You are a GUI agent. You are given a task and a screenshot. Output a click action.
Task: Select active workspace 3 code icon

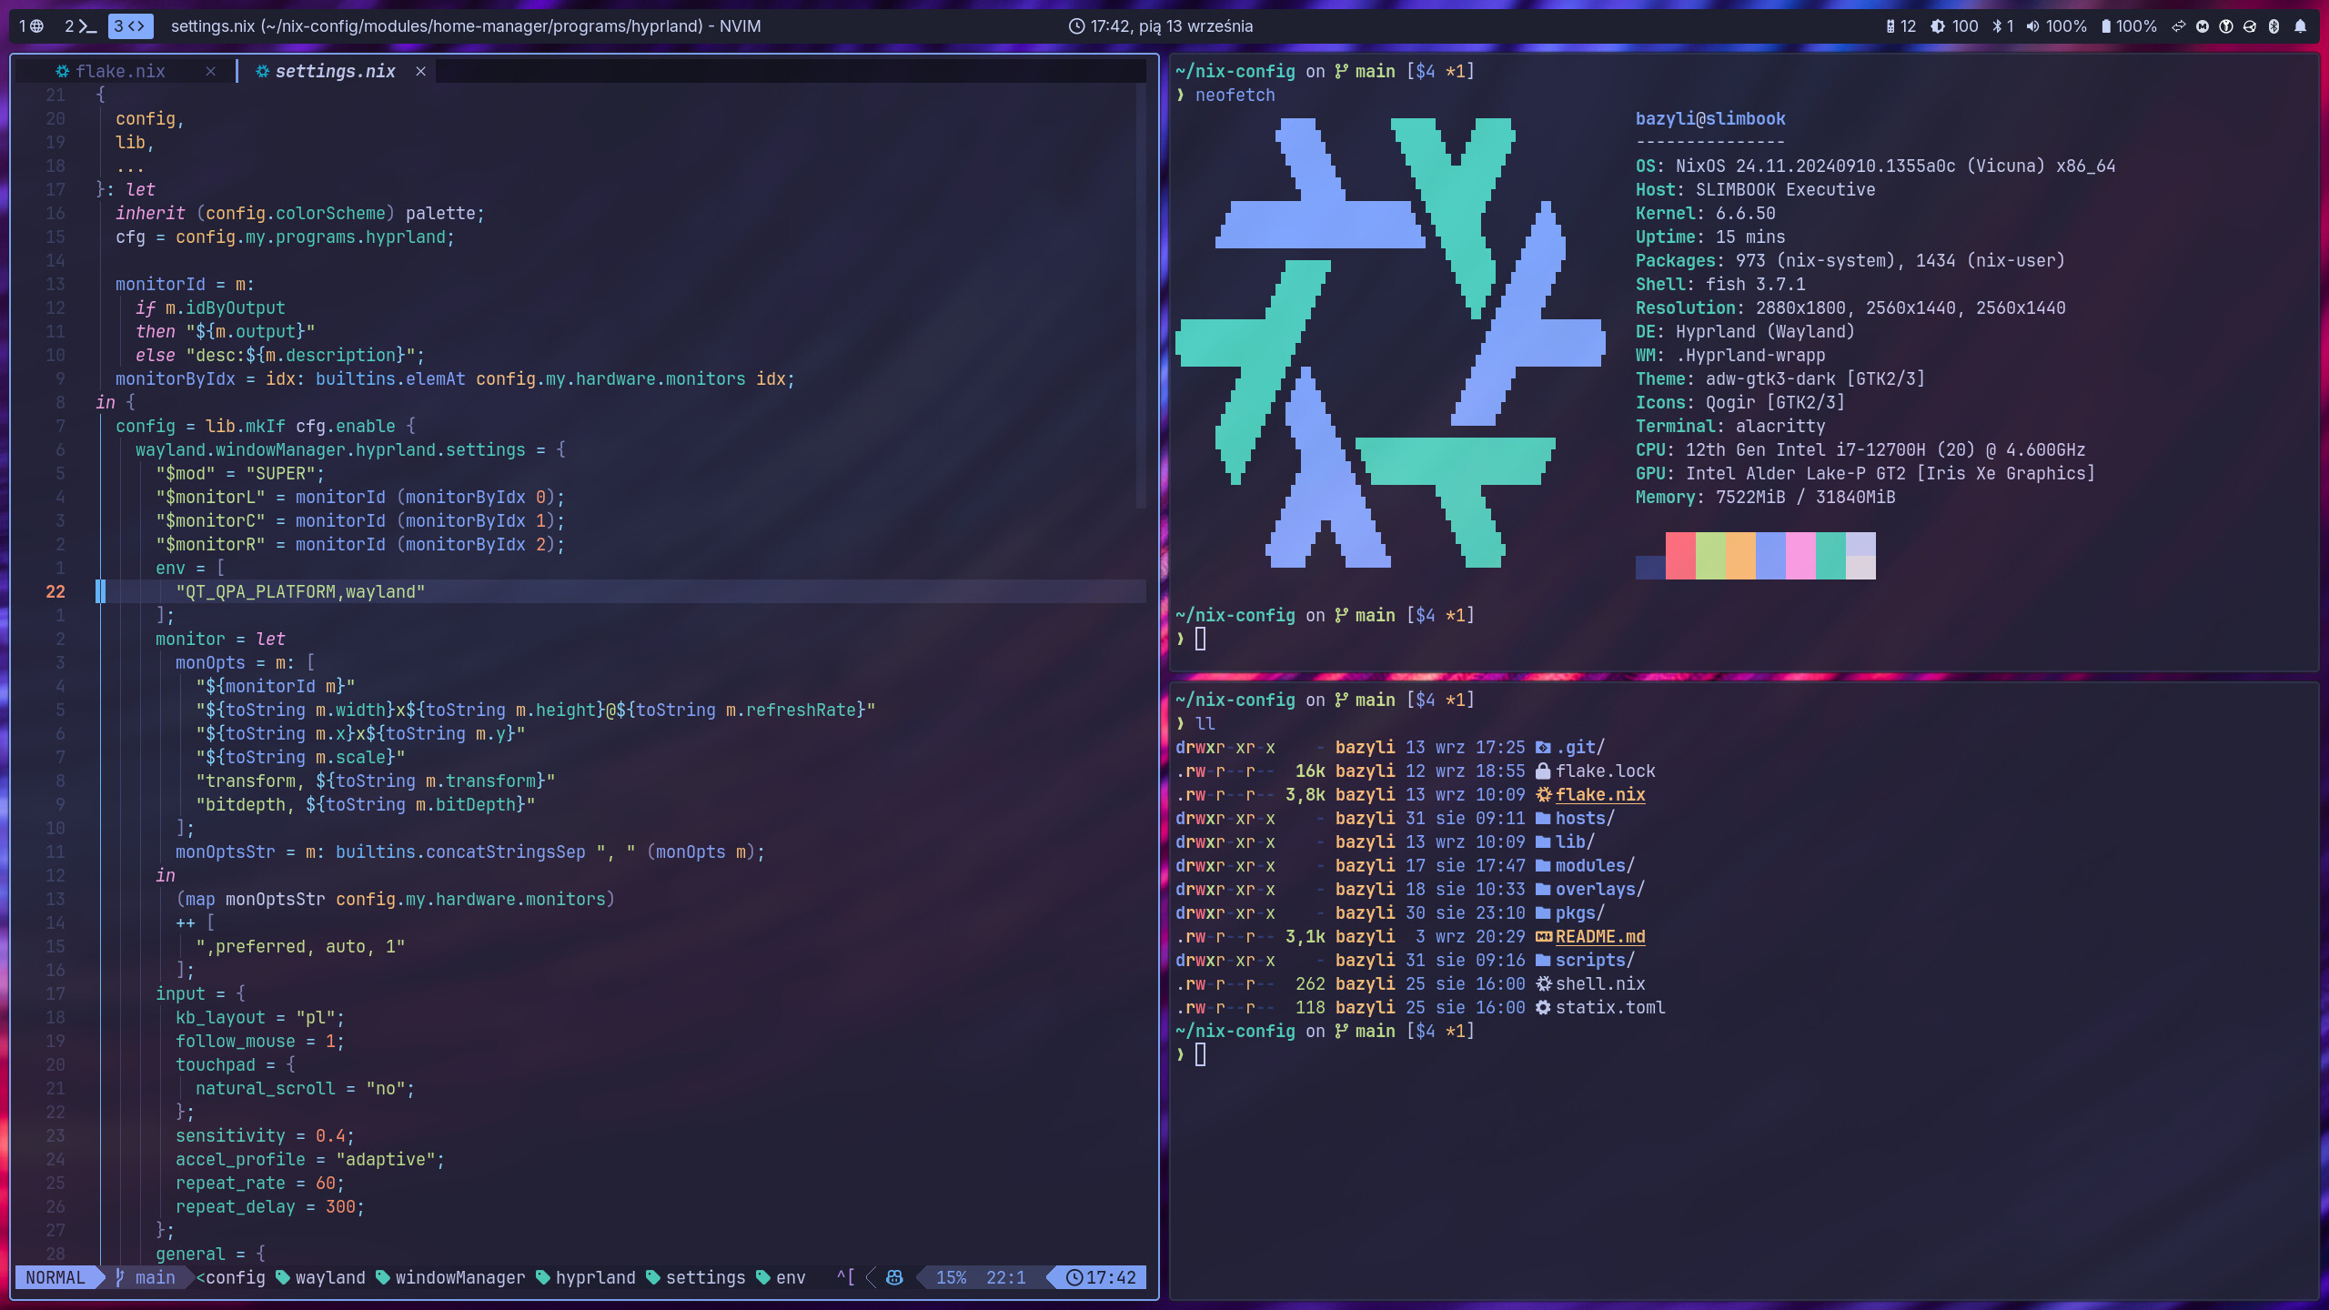point(130,26)
